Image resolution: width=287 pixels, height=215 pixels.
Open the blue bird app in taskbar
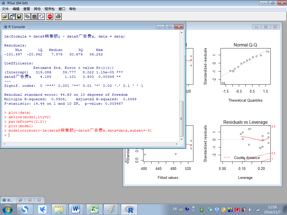click(42, 209)
